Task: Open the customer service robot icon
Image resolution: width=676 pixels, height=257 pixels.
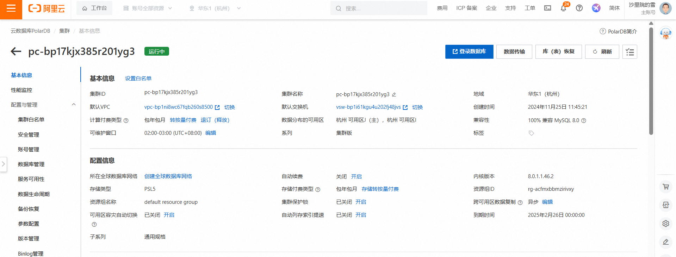Action: tap(665, 33)
